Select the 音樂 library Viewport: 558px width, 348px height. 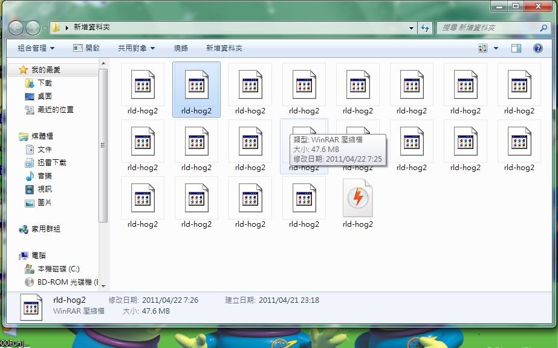click(x=44, y=176)
